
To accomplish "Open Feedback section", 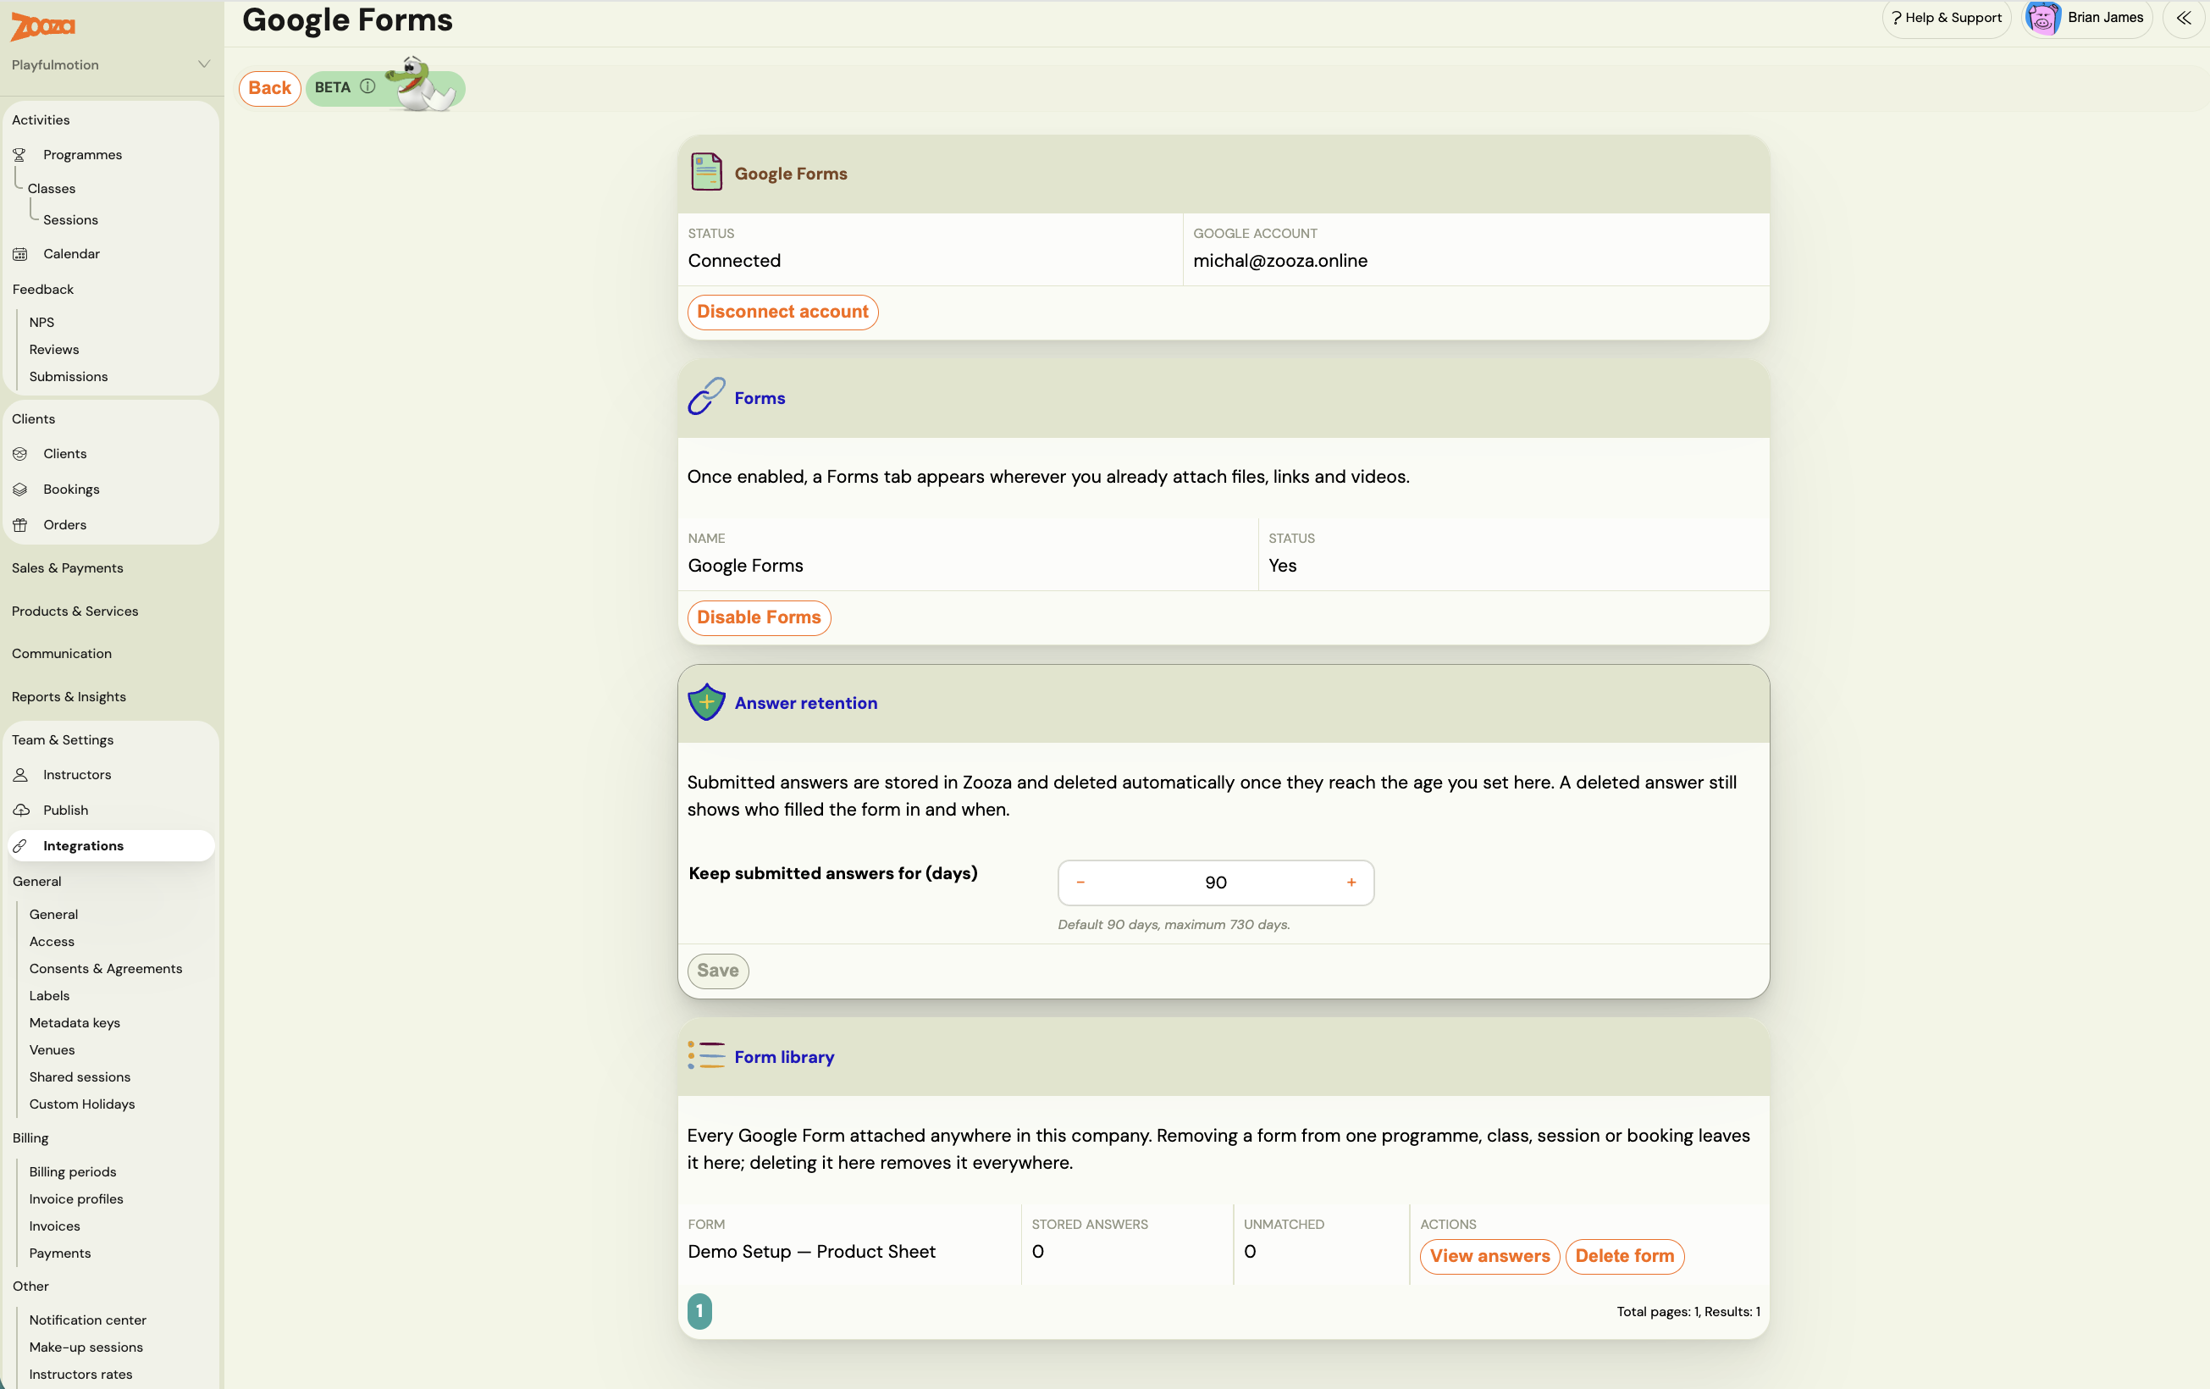I will tap(43, 289).
